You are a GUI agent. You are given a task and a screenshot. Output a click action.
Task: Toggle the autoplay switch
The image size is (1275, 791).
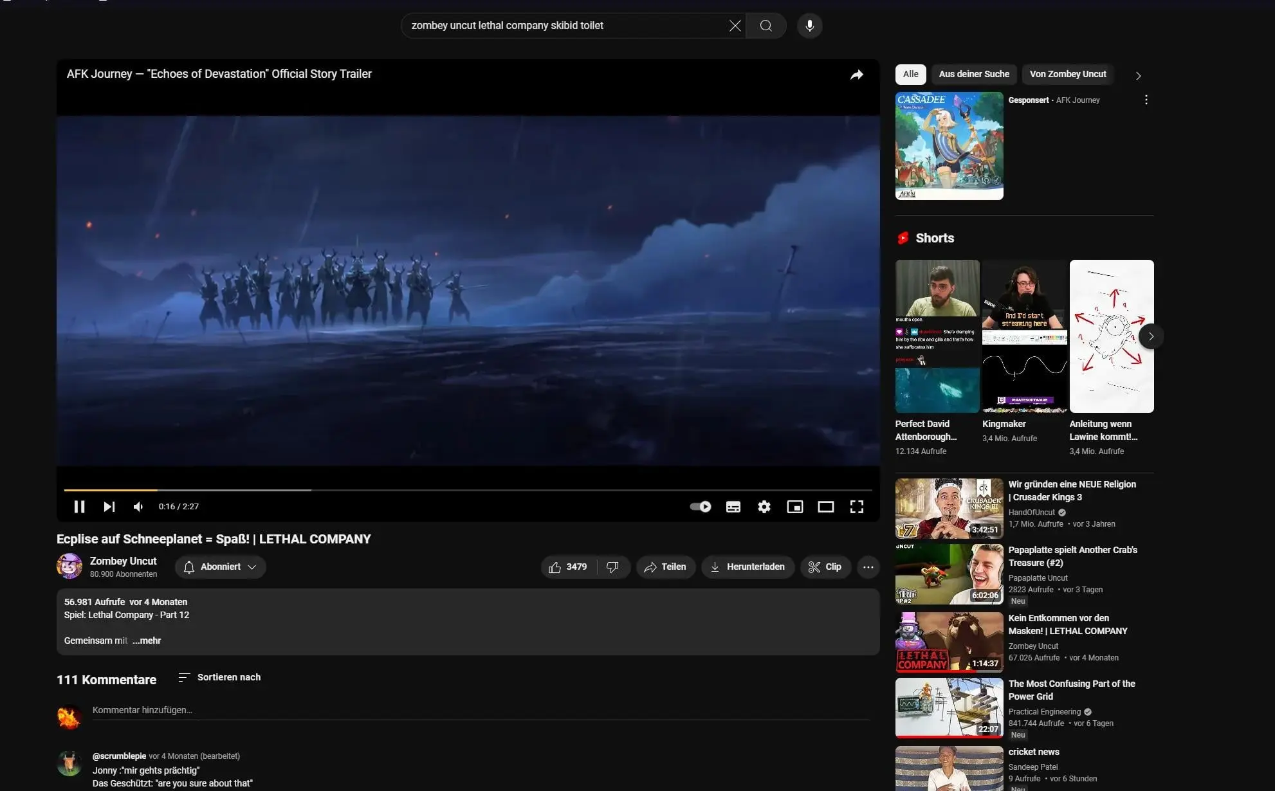point(700,507)
